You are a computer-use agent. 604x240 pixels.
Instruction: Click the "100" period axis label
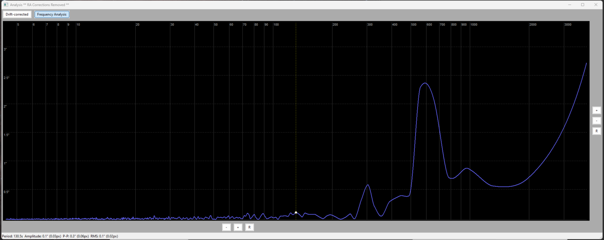(276, 25)
